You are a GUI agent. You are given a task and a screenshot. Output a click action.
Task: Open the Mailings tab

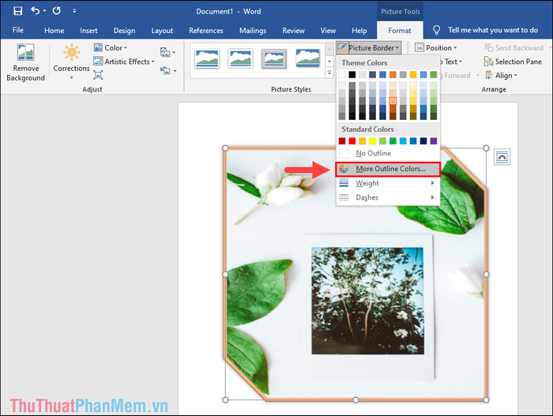pyautogui.click(x=253, y=31)
